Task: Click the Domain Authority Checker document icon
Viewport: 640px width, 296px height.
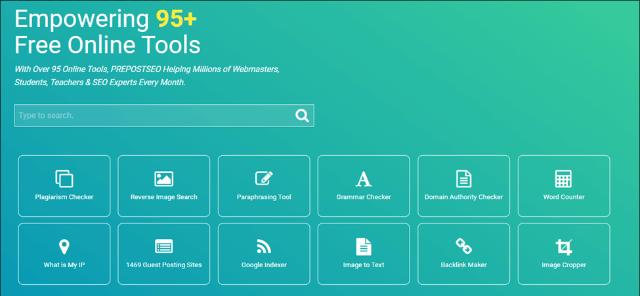Action: (463, 179)
